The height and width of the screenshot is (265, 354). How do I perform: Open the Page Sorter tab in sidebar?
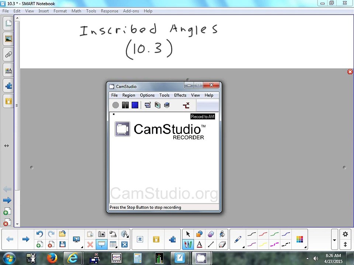pyautogui.click(x=8, y=23)
